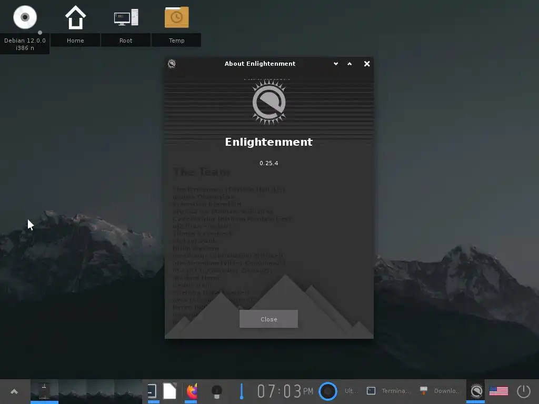Click the phone-shaped device icon in taskbar
This screenshot has width=539, height=404.
tap(152, 391)
